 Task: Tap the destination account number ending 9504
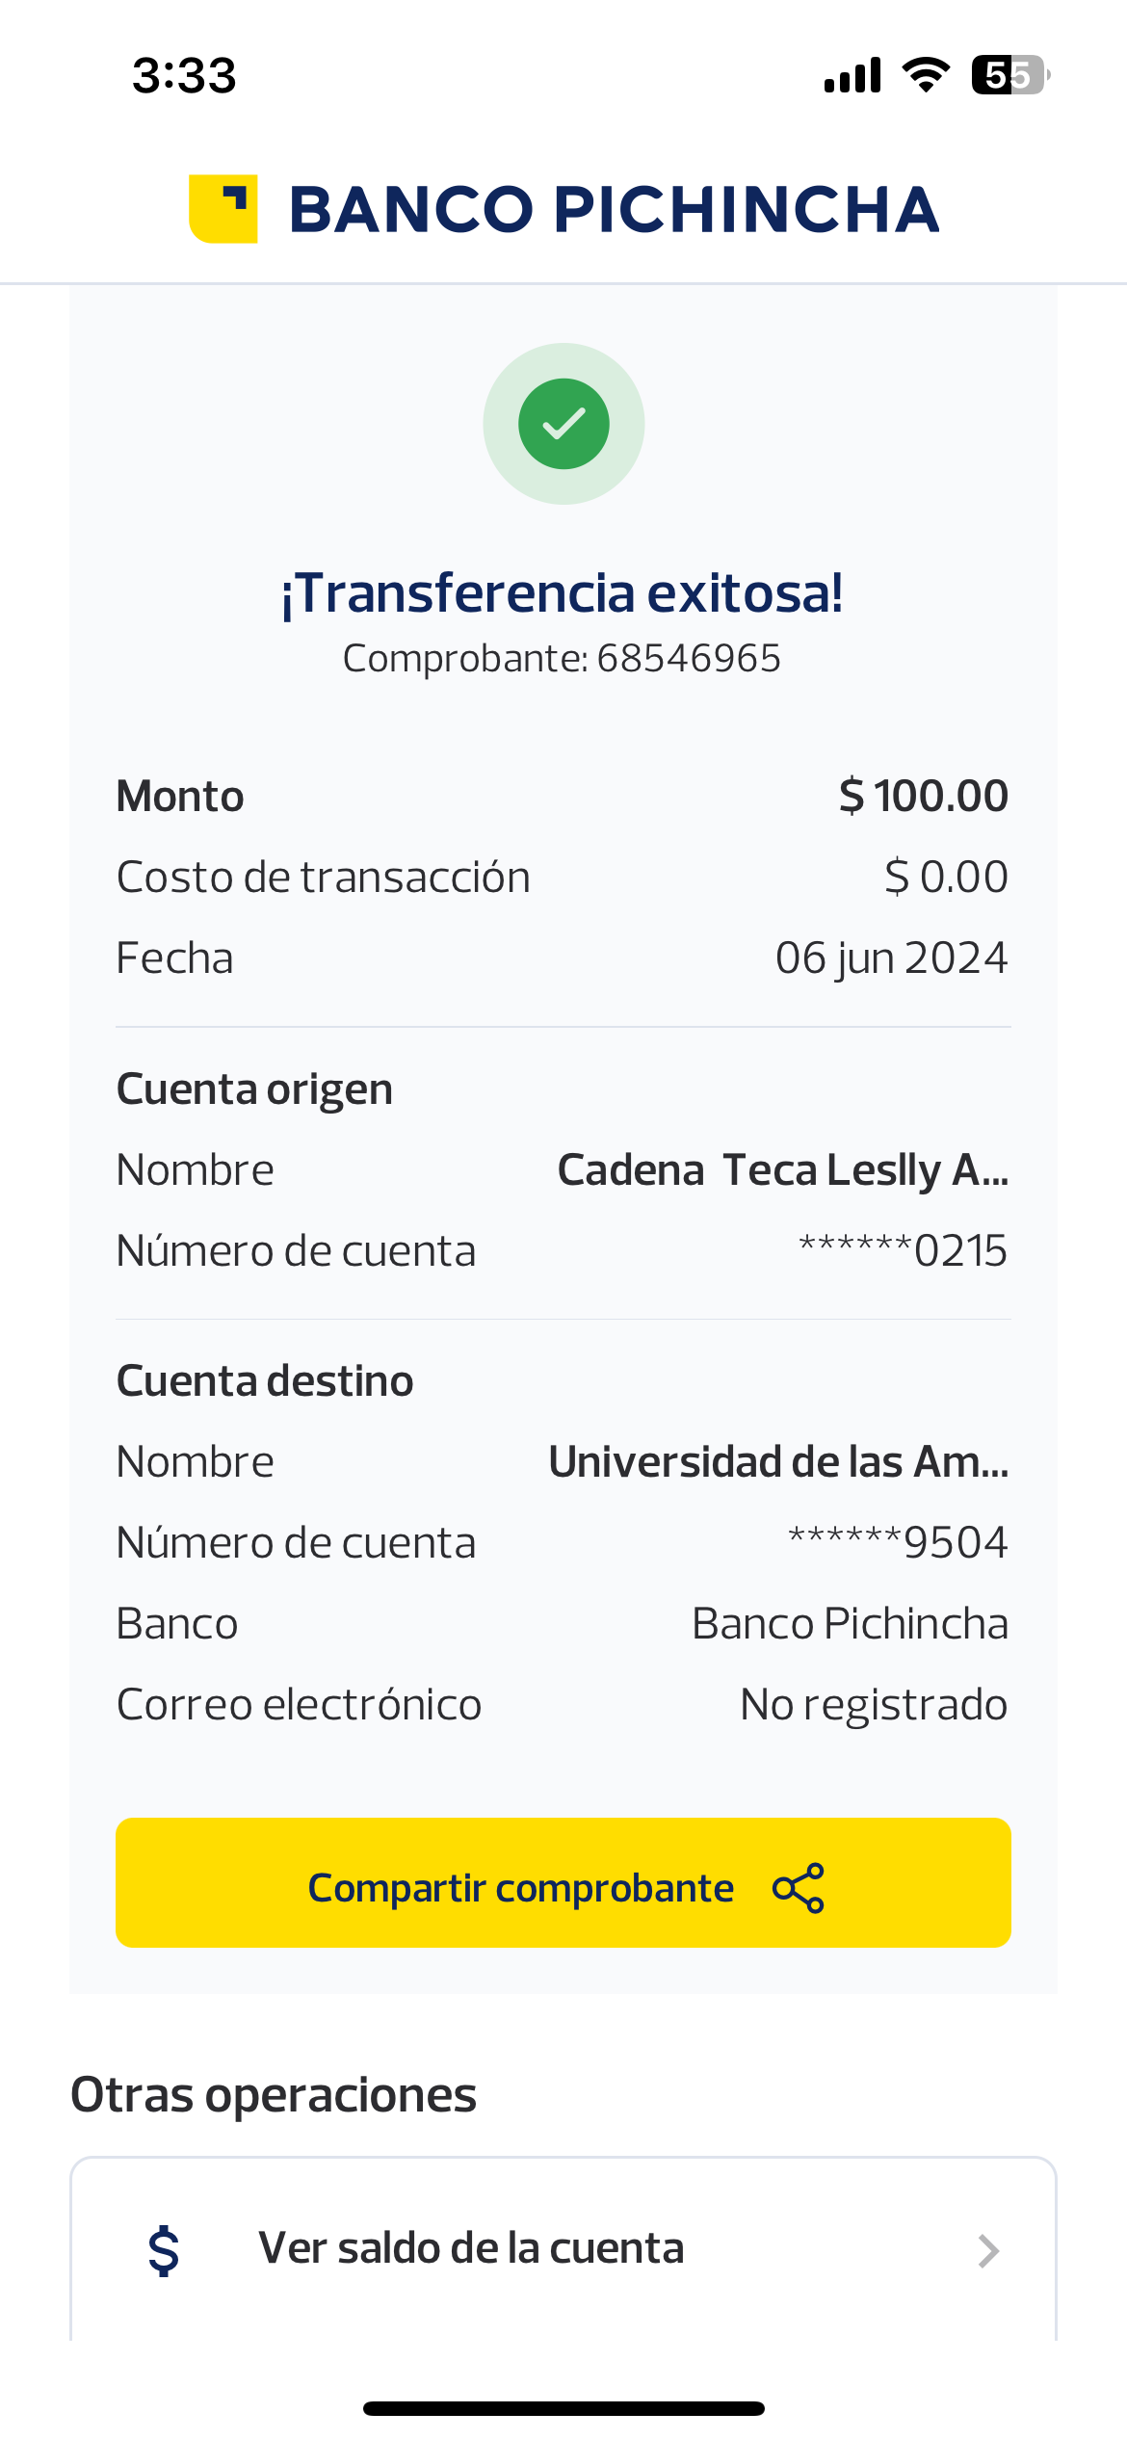pyautogui.click(x=898, y=1543)
